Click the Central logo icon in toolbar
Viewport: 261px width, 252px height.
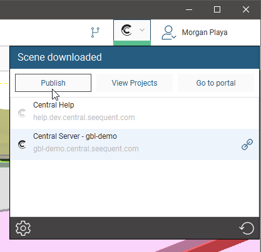click(x=126, y=30)
